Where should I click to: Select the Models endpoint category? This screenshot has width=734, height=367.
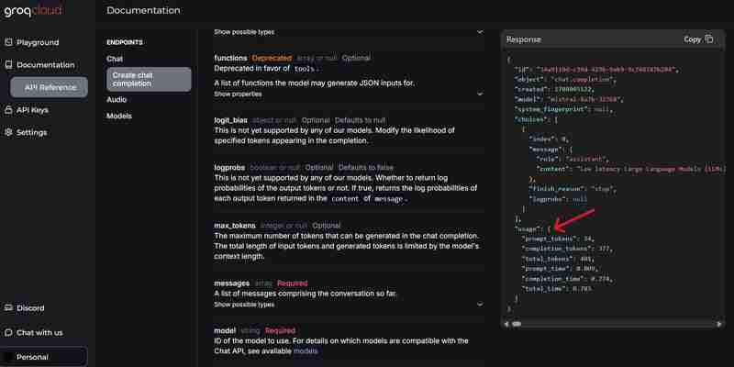[x=119, y=116]
